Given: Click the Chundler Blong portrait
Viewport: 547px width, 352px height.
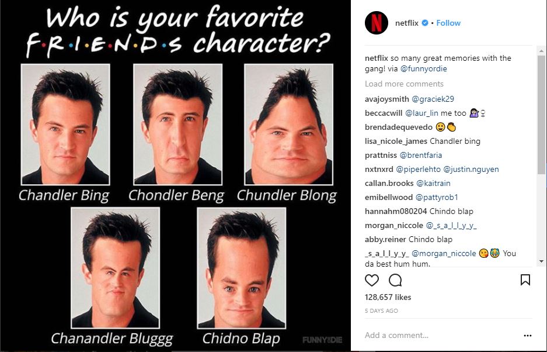Looking at the screenshot, I should 288,125.
